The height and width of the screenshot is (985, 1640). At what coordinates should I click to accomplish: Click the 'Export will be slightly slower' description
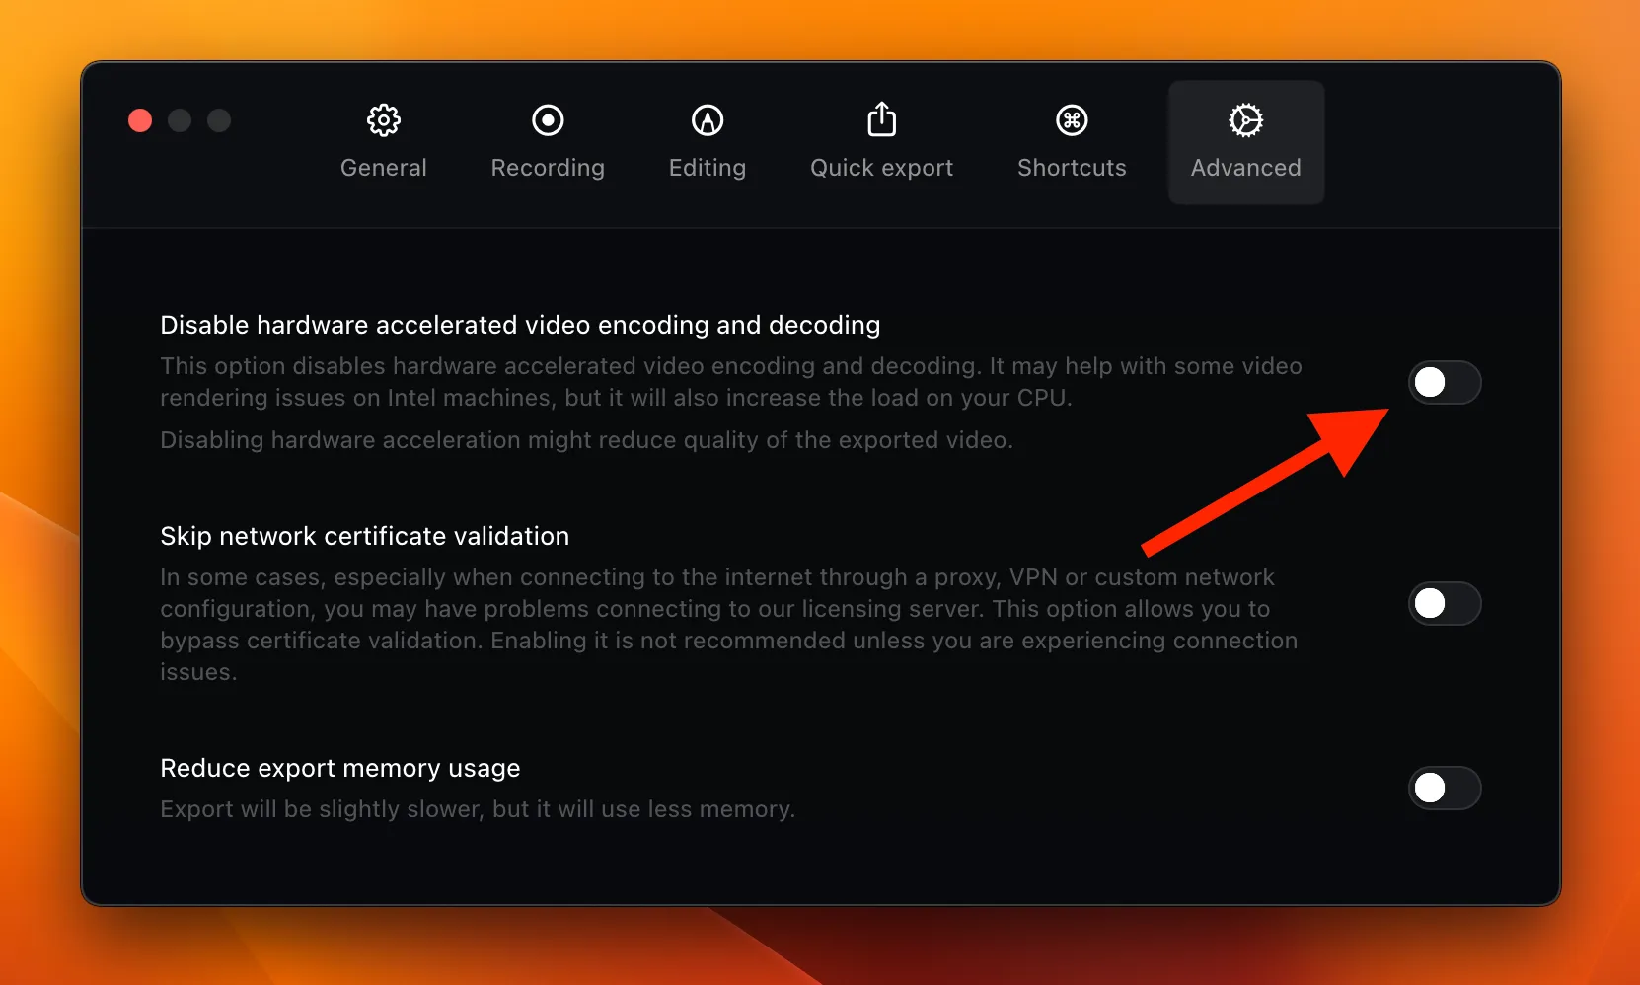tap(478, 809)
